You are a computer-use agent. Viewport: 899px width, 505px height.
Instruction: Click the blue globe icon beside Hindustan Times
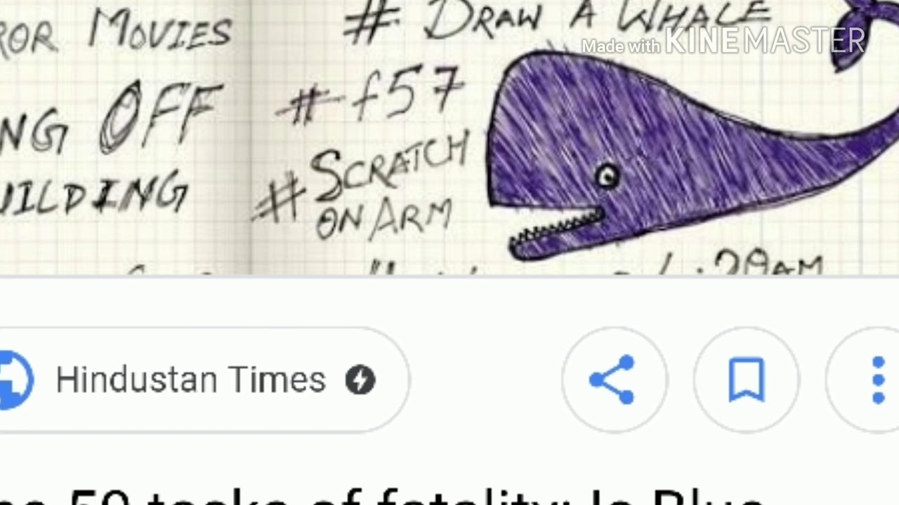point(15,379)
